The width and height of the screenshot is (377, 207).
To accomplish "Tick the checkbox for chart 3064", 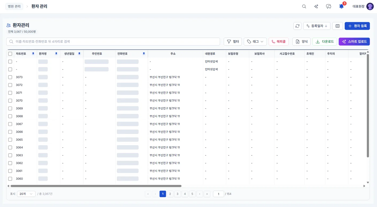I will click(10, 147).
